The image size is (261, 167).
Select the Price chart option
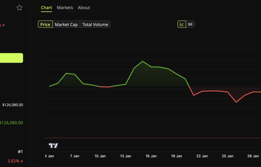click(x=45, y=24)
